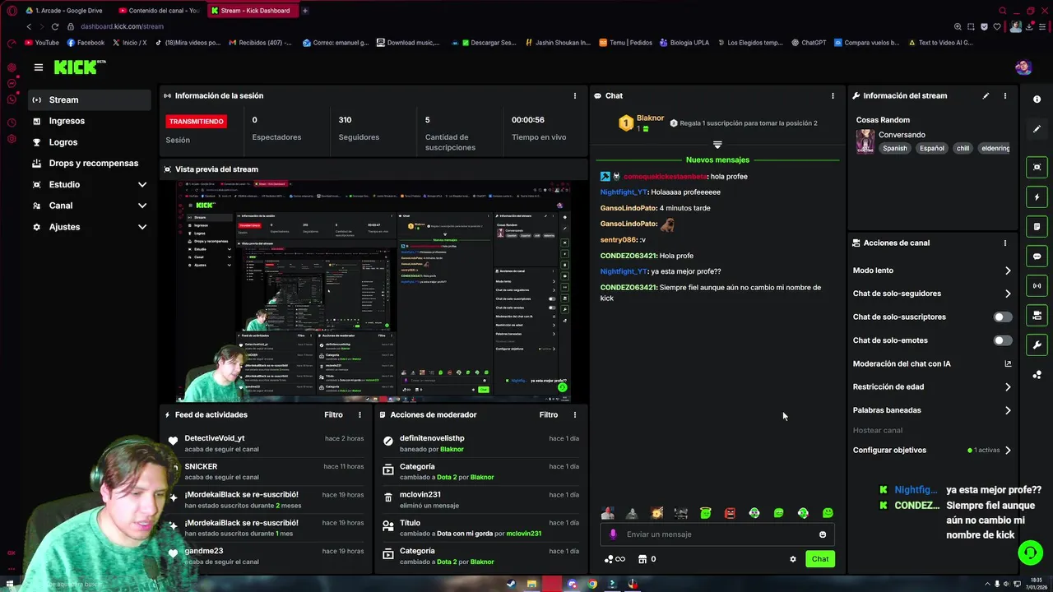Toggle the lightning bolt activity widget icon

pyautogui.click(x=1037, y=197)
